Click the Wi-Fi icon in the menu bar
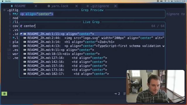The width and height of the screenshot is (187, 105). coord(165,1)
